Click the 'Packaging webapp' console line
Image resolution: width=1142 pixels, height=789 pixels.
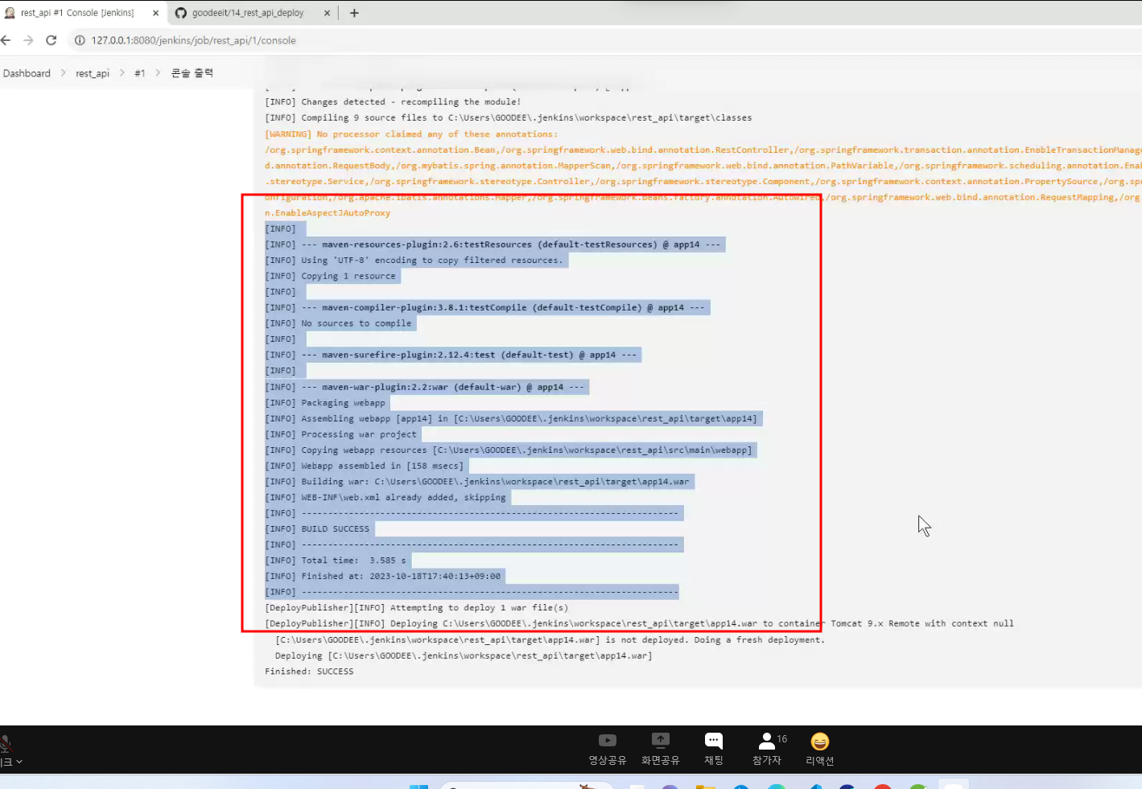325,403
